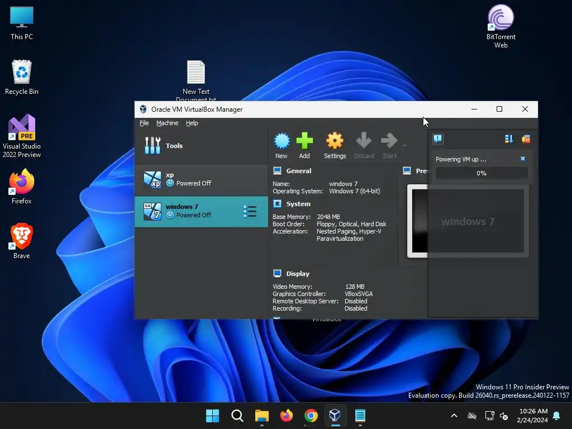572x429 pixels.
Task: Open Chrome from the taskbar
Action: [x=311, y=416]
